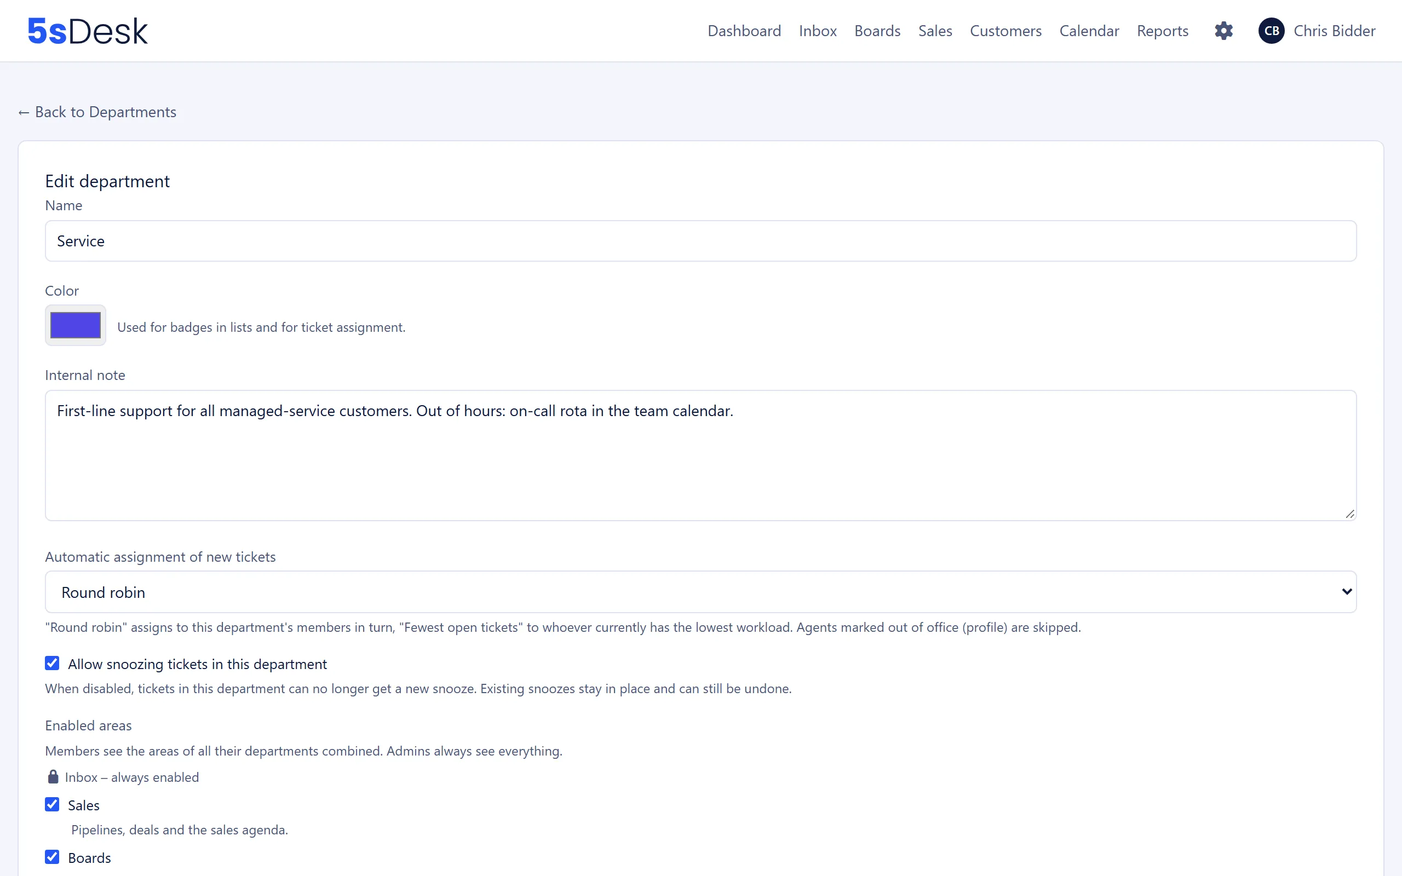The image size is (1402, 876).
Task: Toggle Allow snoozing tickets checkbox
Action: [x=52, y=664]
